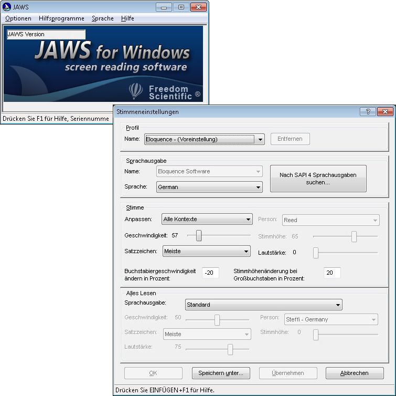Click JAWS status text 'Drücken Sie F1 für Hilfe'
Screen dimensions: 396x396
tap(35, 119)
